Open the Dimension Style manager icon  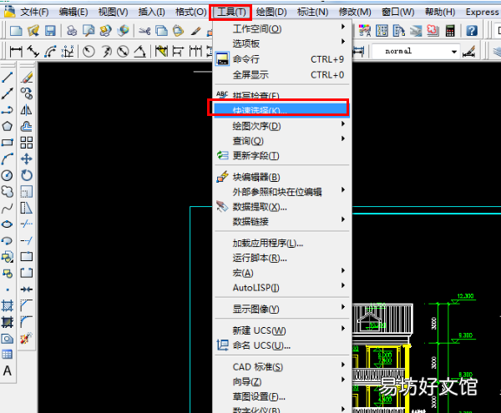(468, 51)
